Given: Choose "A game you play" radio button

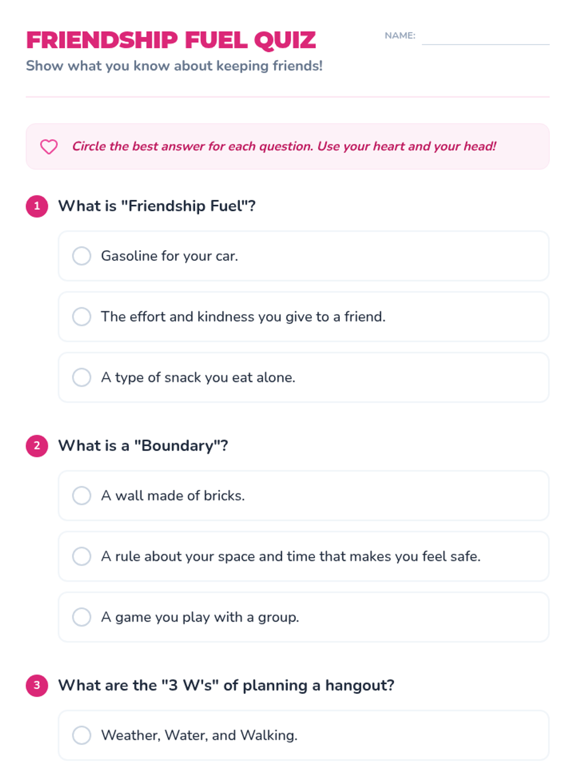Looking at the screenshot, I should pyautogui.click(x=81, y=617).
